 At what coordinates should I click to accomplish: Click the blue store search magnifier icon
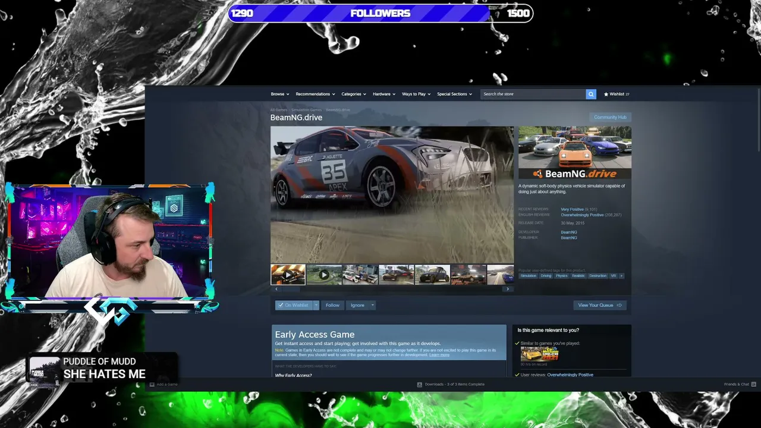(x=591, y=94)
